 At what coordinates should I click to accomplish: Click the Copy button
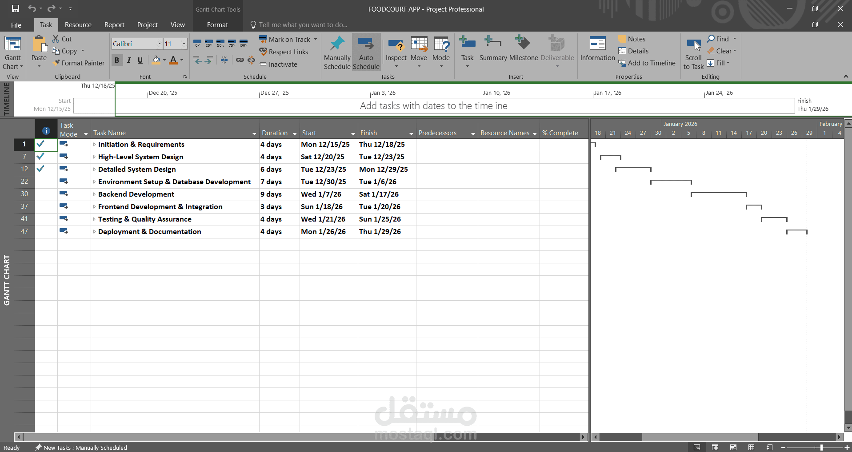coord(65,51)
